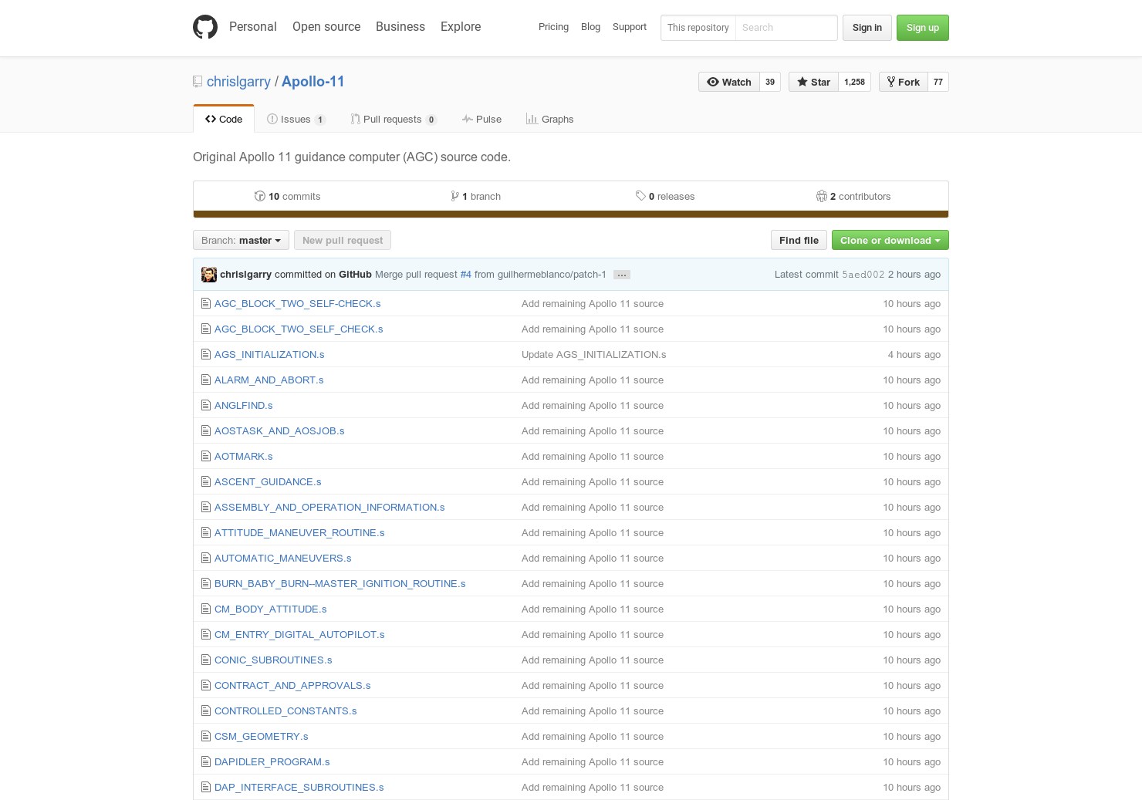Click the file icon beside AUTOMATIC_MANEUVERS.s
The image size is (1142, 800).
pos(206,559)
